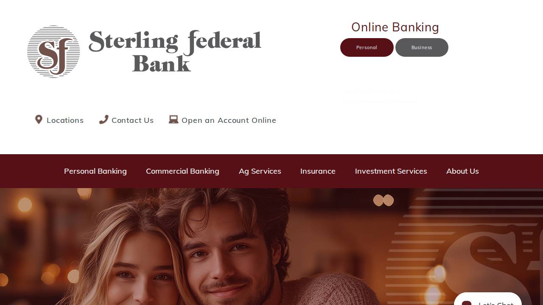Expand the Personal Banking menu
This screenshot has height=305, width=543.
click(95, 171)
